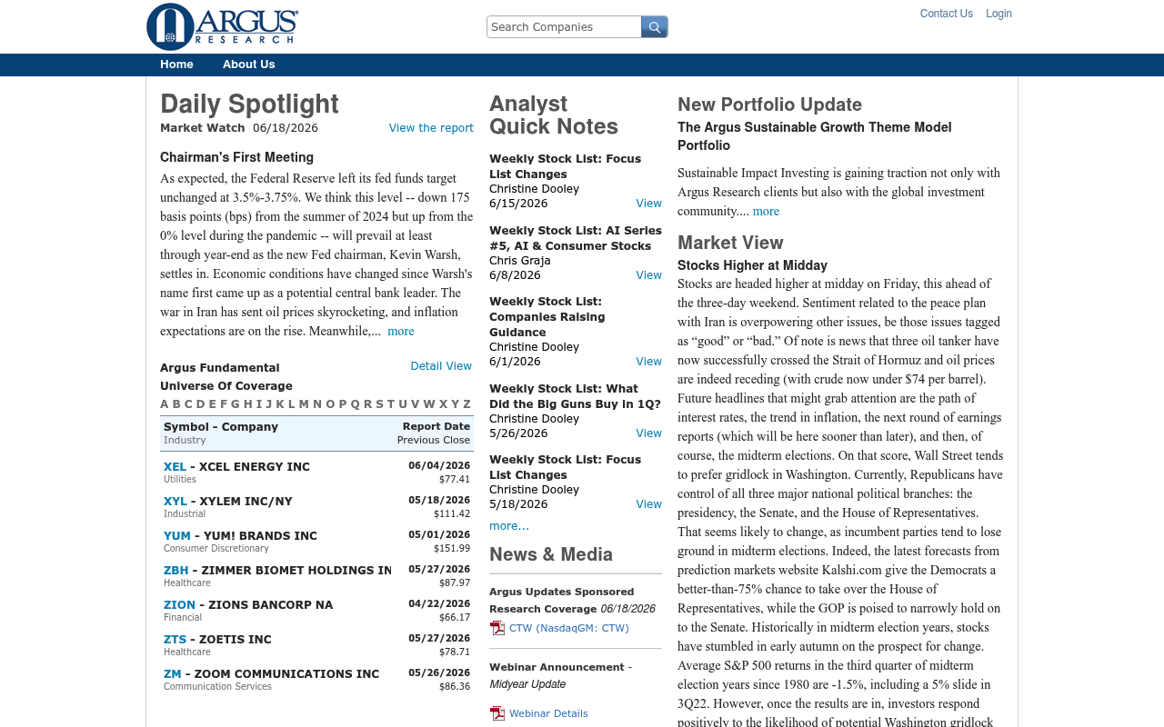The image size is (1164, 727).
Task: Open the XEL ticker link
Action: pos(175,467)
